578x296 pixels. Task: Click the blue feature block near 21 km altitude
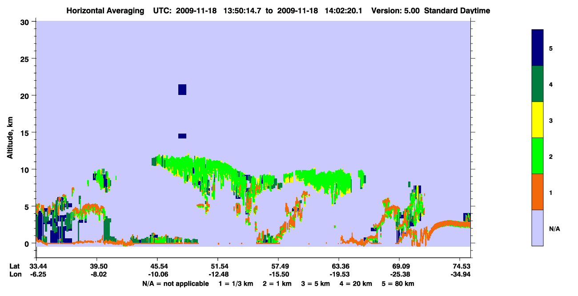[x=182, y=90]
